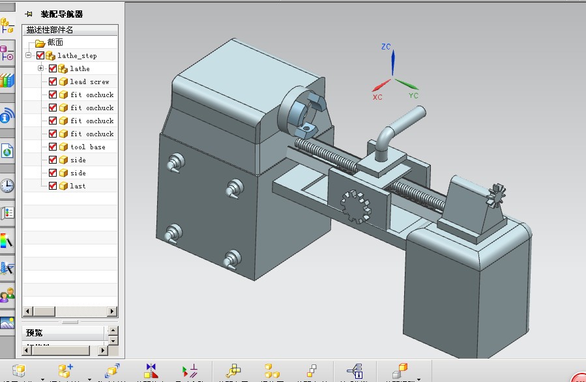Screen dimensions: 586x382
Task: Click the lead screw part cube icon
Action: pos(63,82)
